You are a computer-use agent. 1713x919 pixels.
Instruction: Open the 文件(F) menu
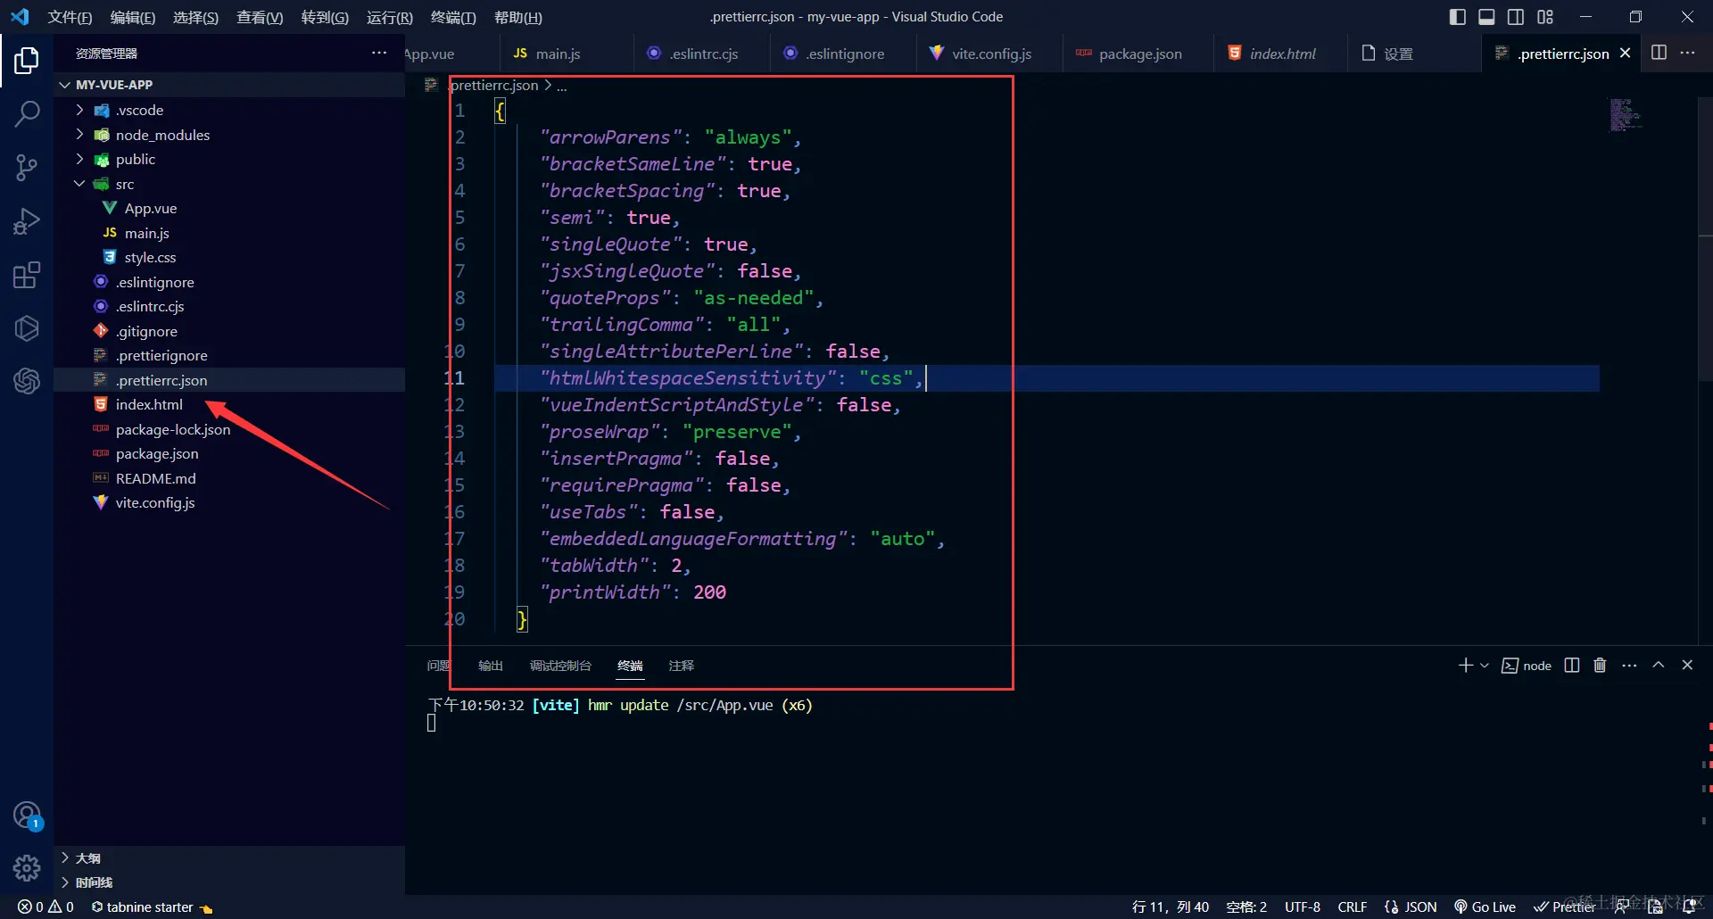coord(70,17)
